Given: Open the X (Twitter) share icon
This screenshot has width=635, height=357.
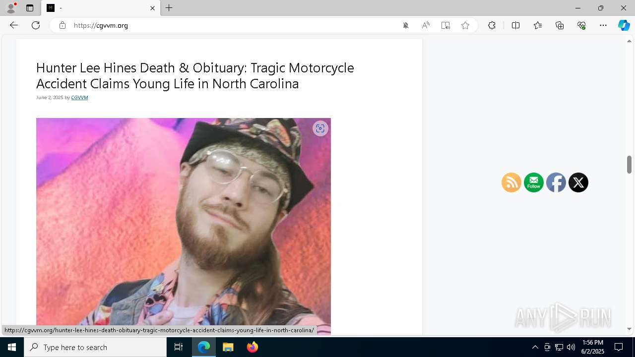Looking at the screenshot, I should pos(578,182).
